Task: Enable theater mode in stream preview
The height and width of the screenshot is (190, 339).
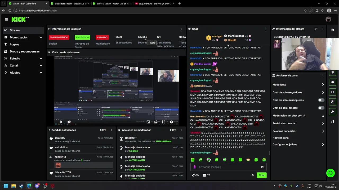Action: 156,122
